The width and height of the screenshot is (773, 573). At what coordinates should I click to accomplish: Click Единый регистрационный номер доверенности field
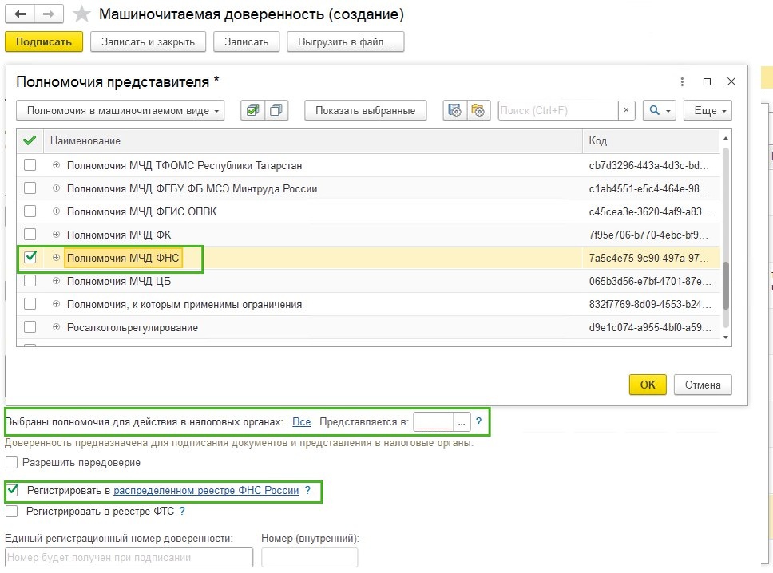[129, 558]
